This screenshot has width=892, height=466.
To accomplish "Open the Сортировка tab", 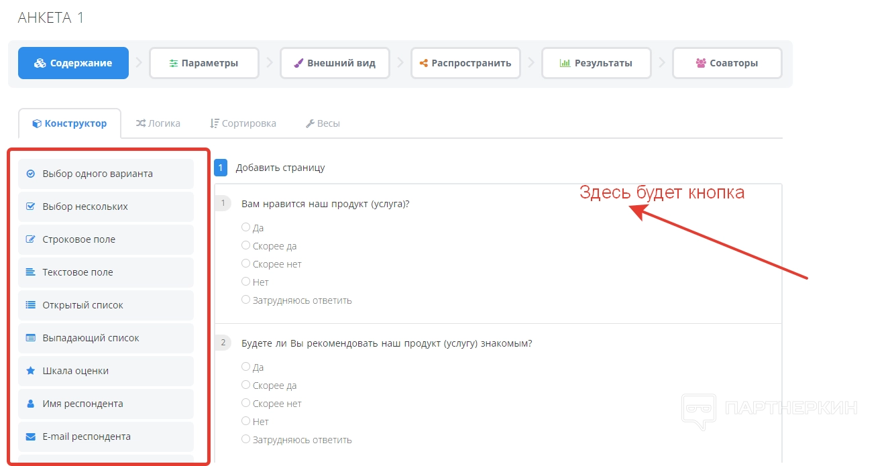I will [x=243, y=123].
